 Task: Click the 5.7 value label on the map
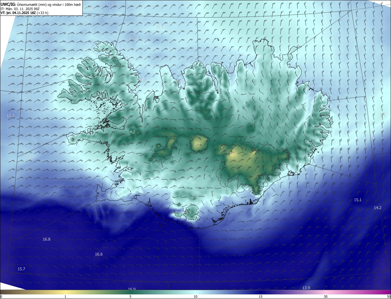click(x=299, y=96)
